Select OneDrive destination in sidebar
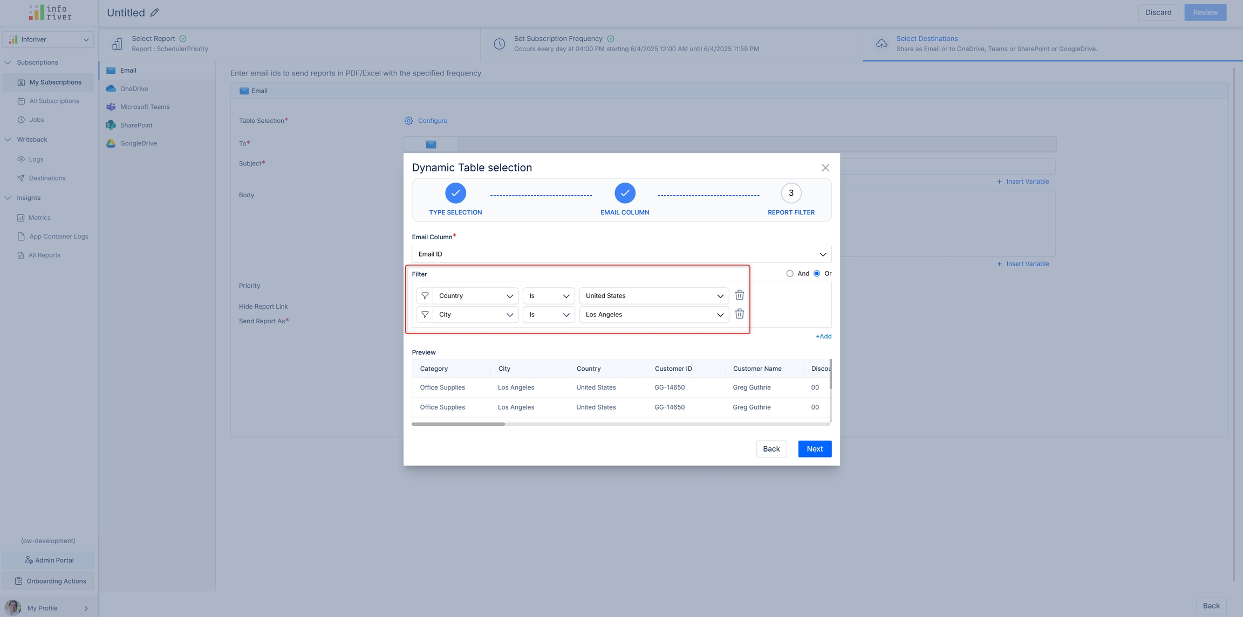1243x617 pixels. coord(134,89)
